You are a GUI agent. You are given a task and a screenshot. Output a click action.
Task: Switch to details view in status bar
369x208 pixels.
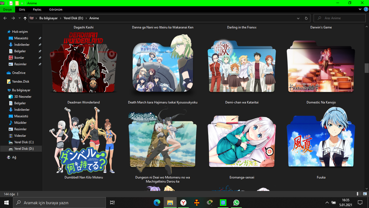(x=359, y=194)
